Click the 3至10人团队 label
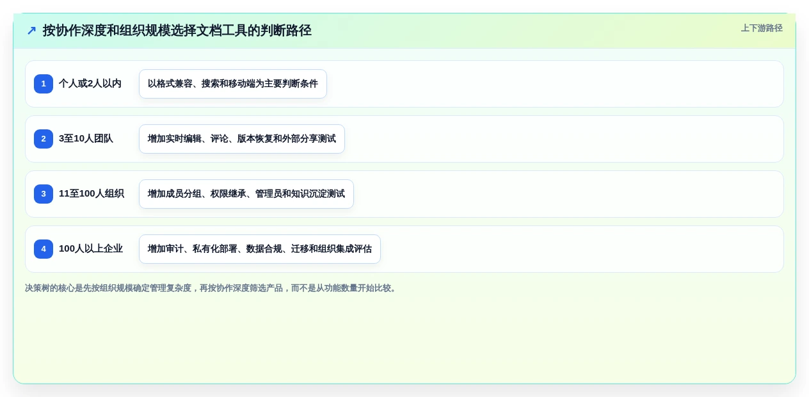Screen dimensions: 809x397 tap(86, 139)
